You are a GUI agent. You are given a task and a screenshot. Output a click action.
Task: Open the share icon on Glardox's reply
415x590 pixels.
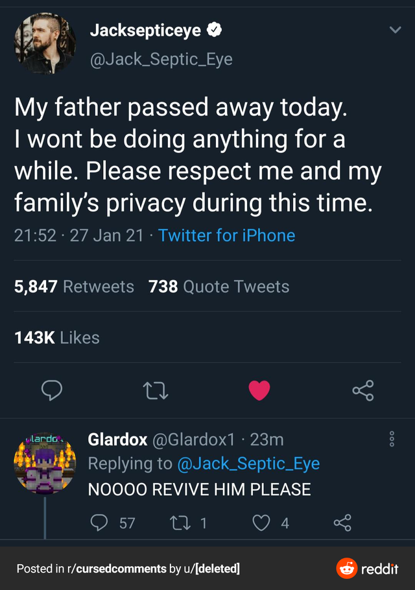pos(342,523)
